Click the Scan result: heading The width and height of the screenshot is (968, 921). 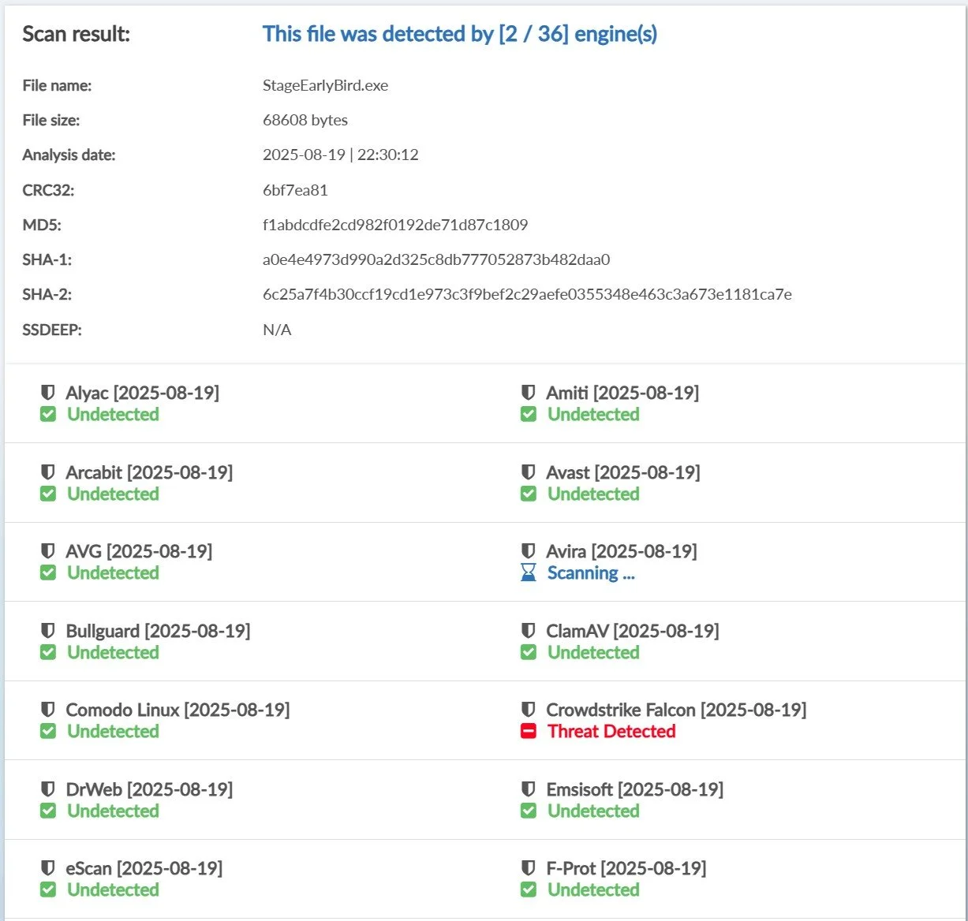(77, 34)
